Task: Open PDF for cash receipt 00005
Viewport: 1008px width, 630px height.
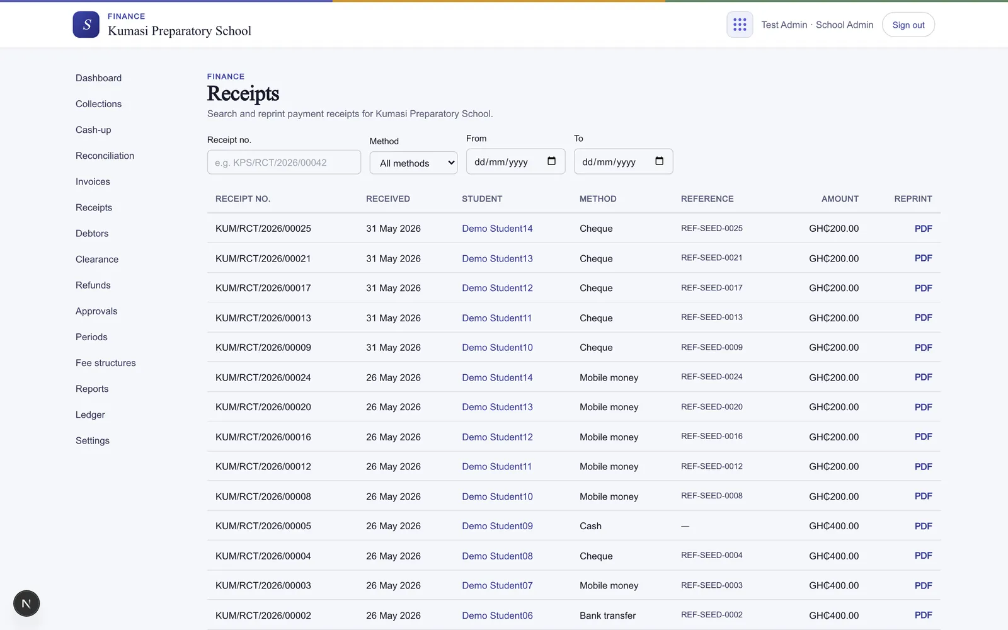Action: point(923,526)
